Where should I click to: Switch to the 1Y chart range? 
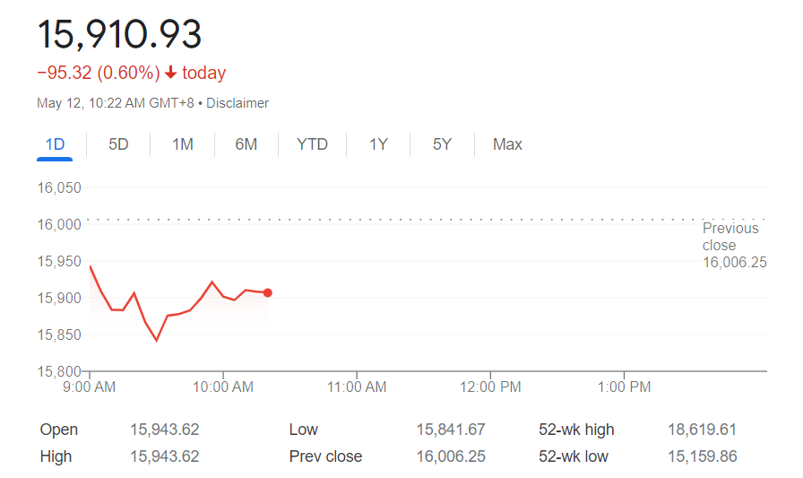378,144
